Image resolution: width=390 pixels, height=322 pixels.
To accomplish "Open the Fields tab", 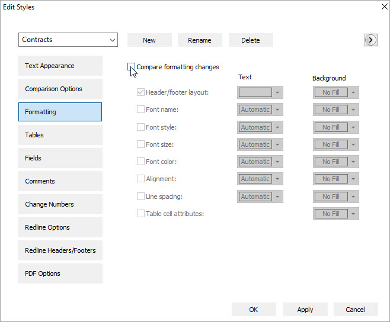I will click(x=60, y=158).
